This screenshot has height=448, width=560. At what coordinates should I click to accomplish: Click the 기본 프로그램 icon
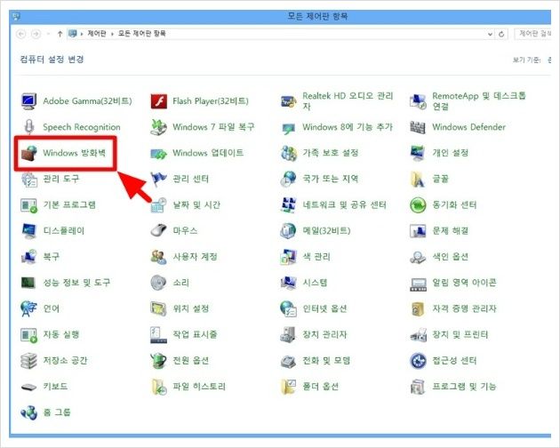click(28, 205)
